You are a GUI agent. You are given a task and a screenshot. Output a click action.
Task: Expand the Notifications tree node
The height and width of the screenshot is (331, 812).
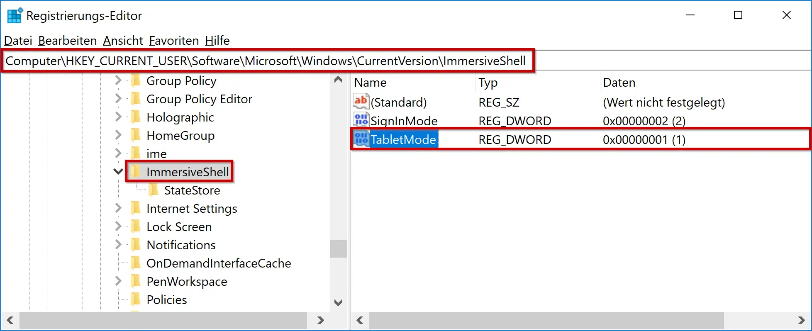coord(118,245)
